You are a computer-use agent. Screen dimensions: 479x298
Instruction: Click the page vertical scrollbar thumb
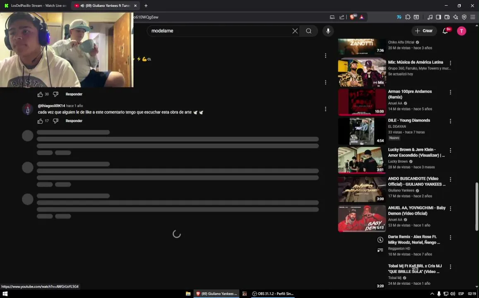point(477,207)
